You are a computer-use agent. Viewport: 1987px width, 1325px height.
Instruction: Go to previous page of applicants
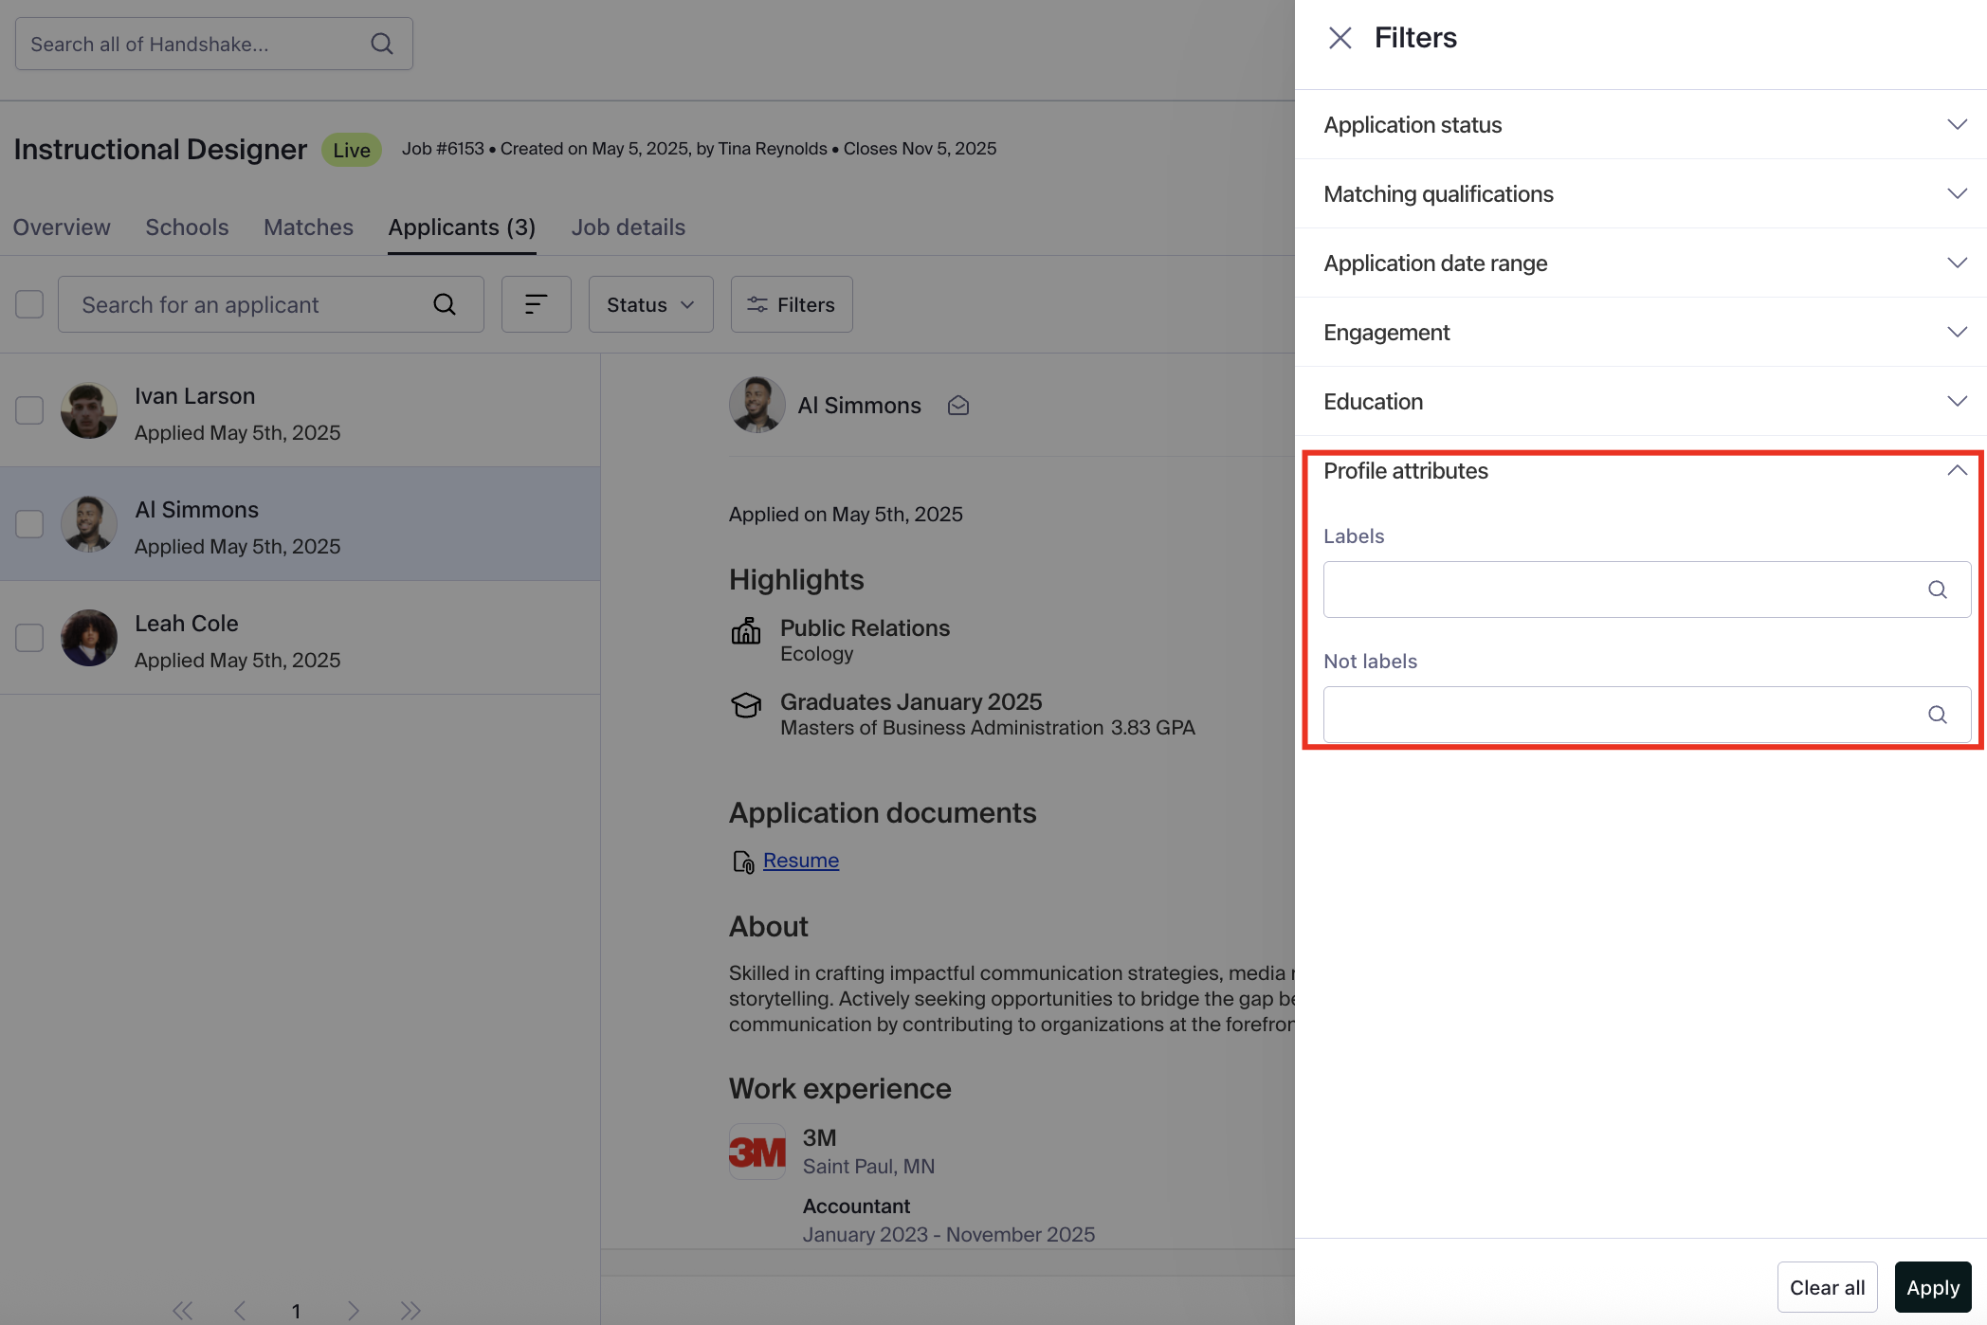240,1311
